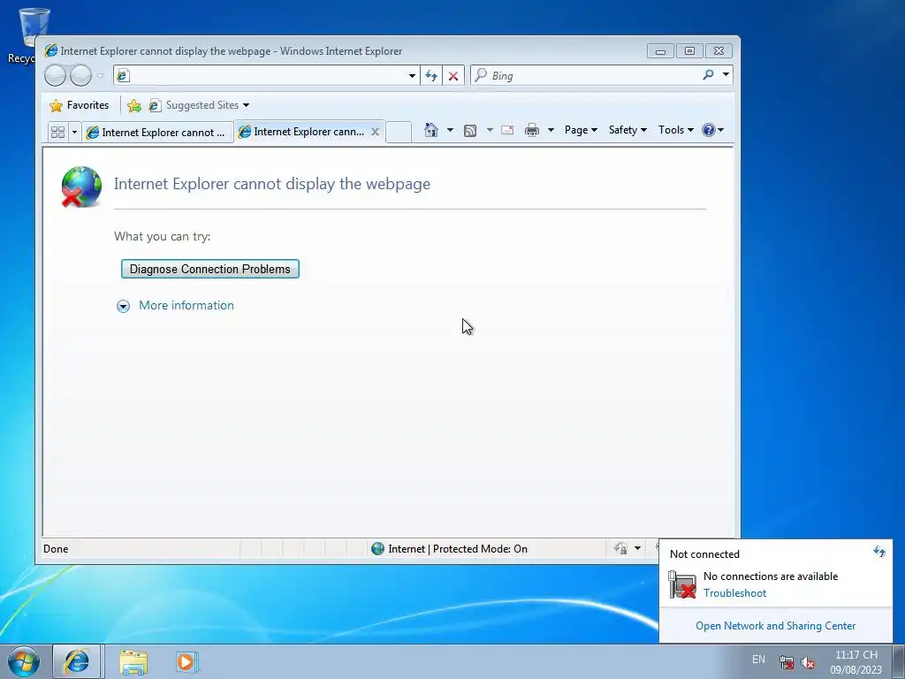
Task: Expand the Print options dropdown arrow
Action: 551,130
